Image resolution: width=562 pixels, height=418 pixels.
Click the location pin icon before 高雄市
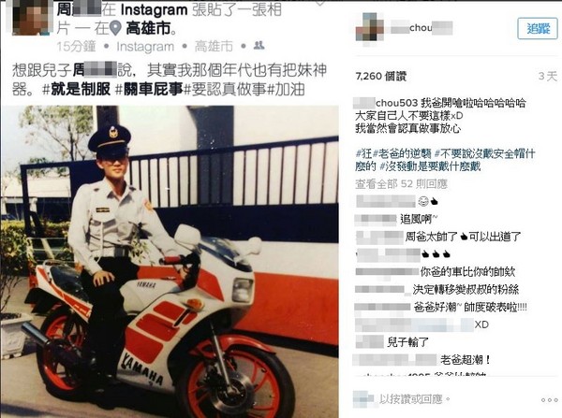(115, 28)
